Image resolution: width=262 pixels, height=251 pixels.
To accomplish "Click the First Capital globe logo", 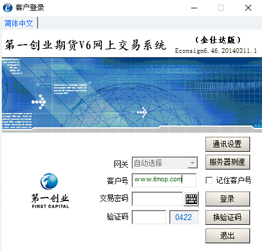I will coord(49,181).
